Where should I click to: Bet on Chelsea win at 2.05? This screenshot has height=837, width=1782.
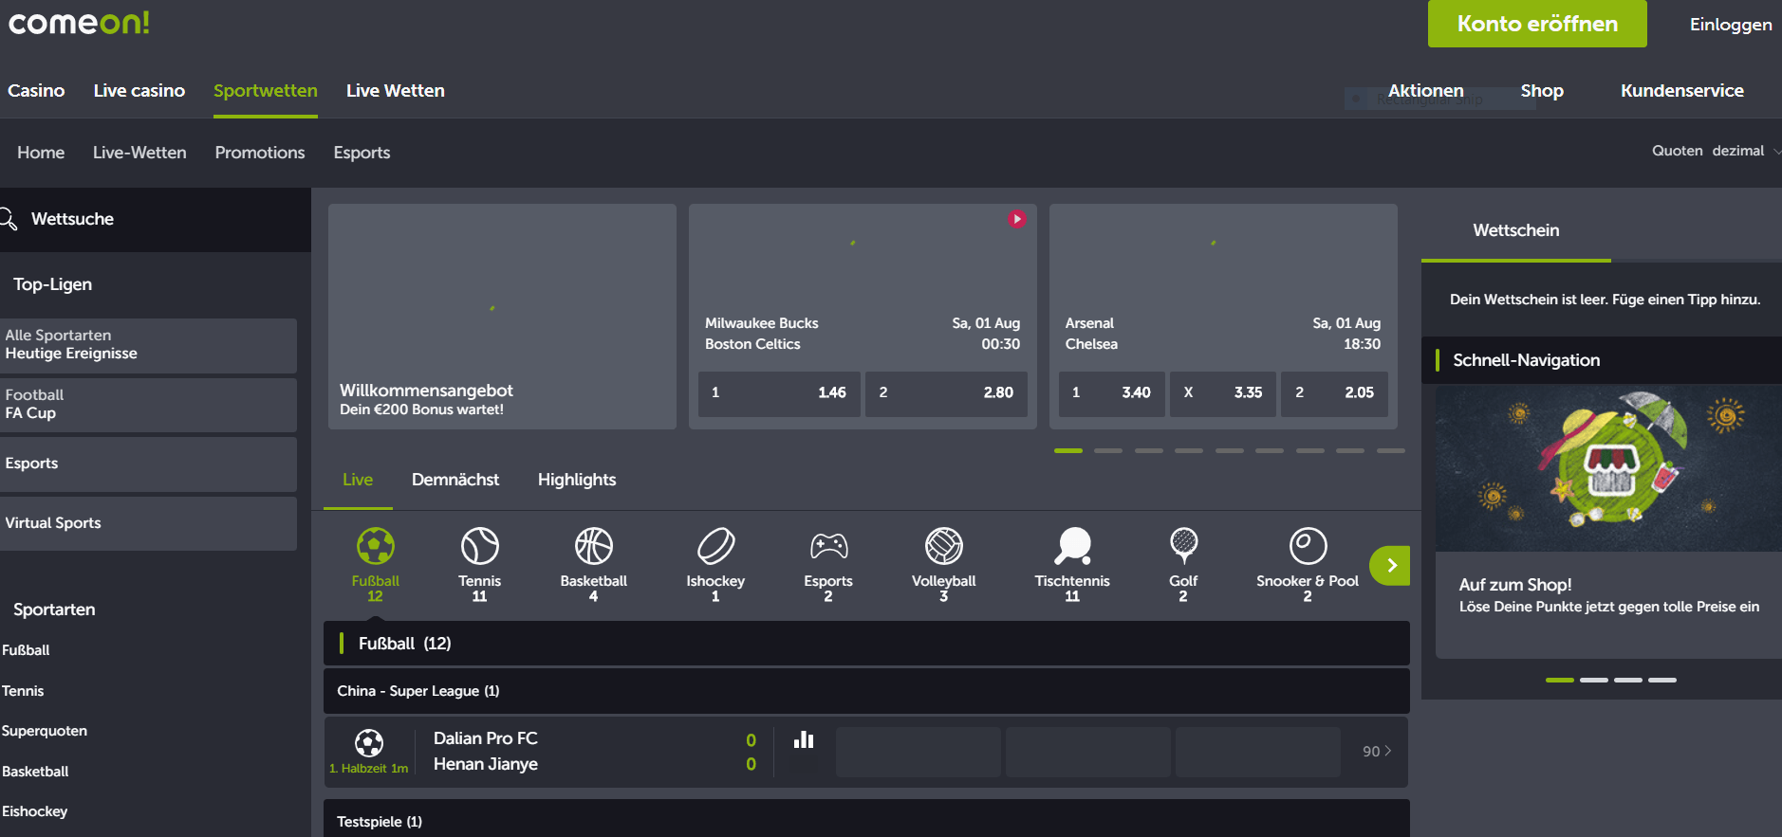point(1334,392)
